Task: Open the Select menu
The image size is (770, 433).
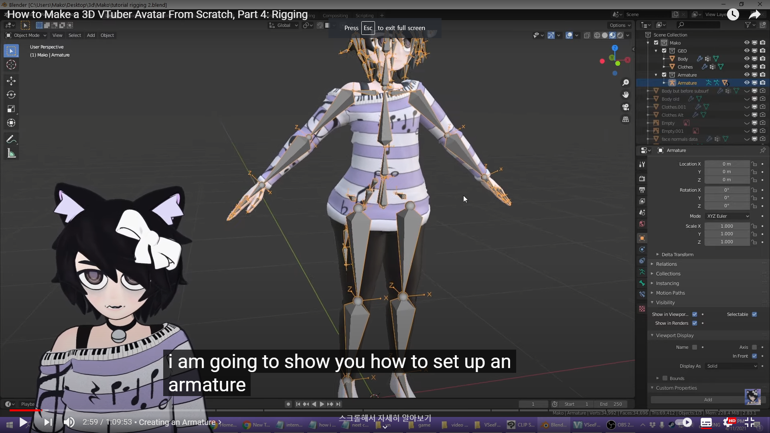Action: tap(75, 35)
